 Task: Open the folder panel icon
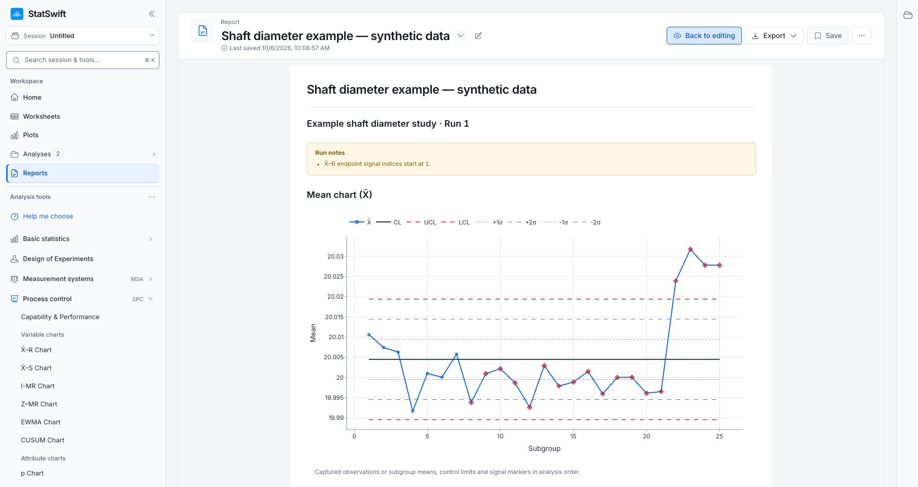907,15
